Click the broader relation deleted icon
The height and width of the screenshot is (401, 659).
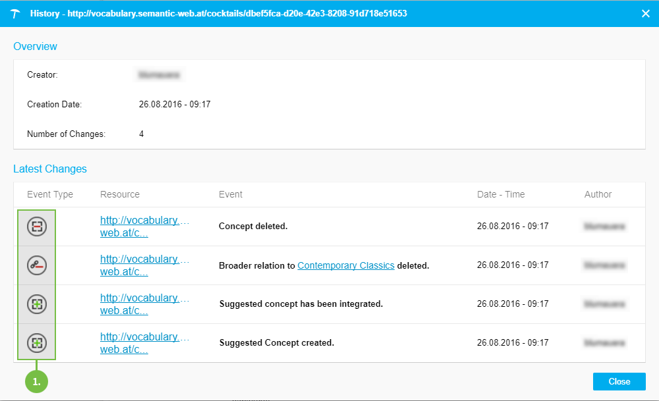coord(36,265)
